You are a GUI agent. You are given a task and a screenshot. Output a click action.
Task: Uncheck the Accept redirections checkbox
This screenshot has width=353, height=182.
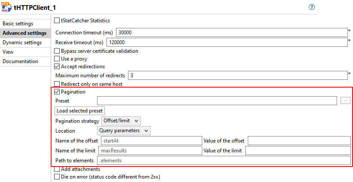(x=57, y=67)
